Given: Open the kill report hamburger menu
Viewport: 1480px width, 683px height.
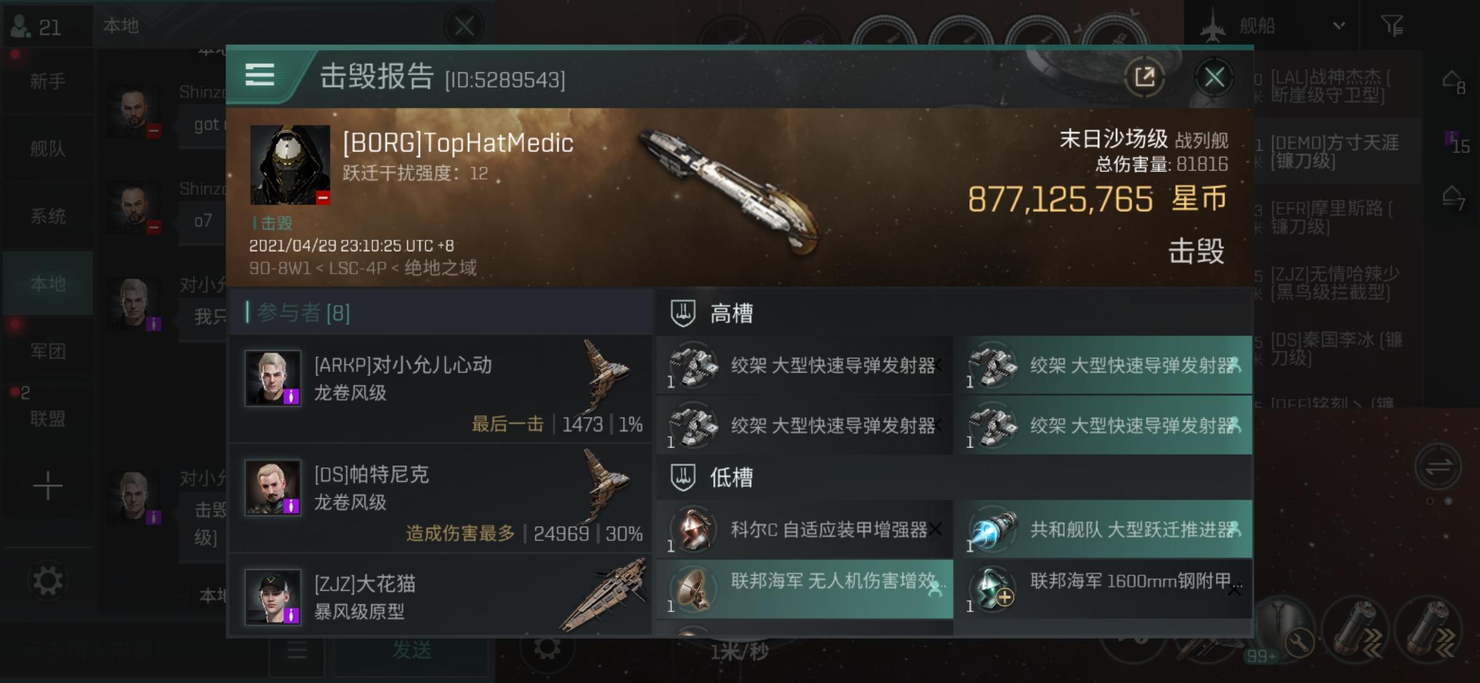Looking at the screenshot, I should [260, 75].
